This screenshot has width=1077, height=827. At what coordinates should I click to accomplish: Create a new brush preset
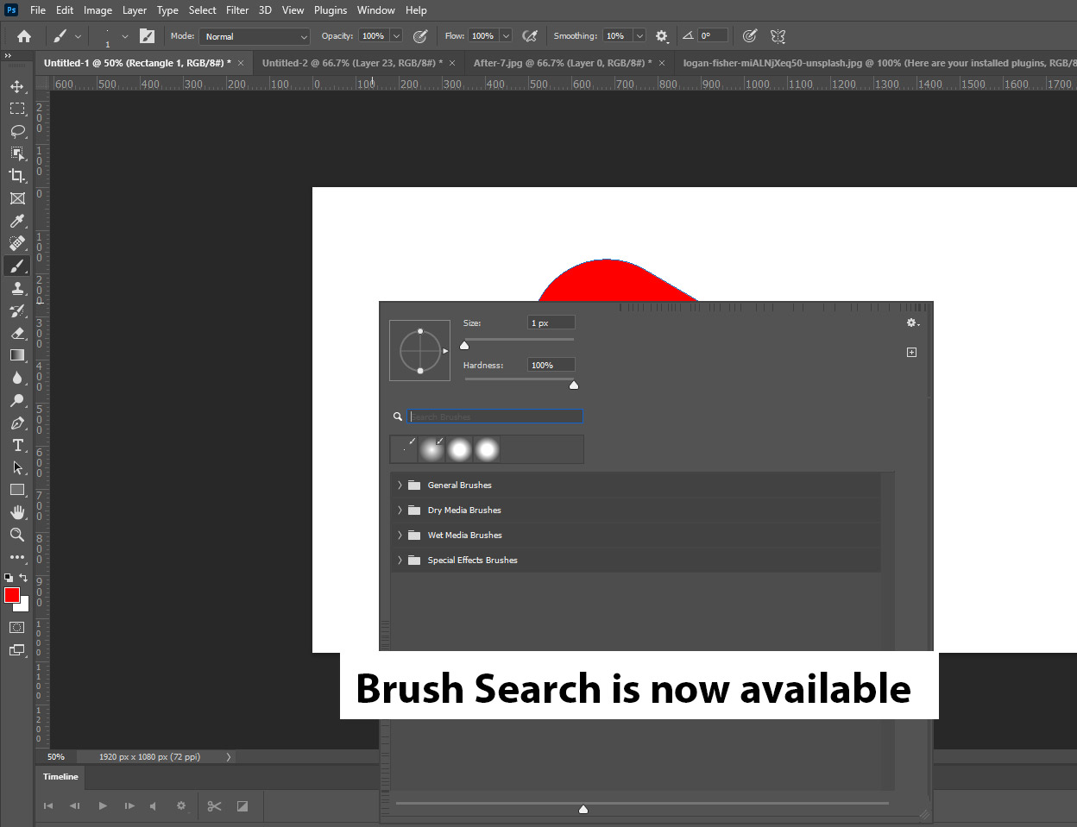(x=911, y=353)
